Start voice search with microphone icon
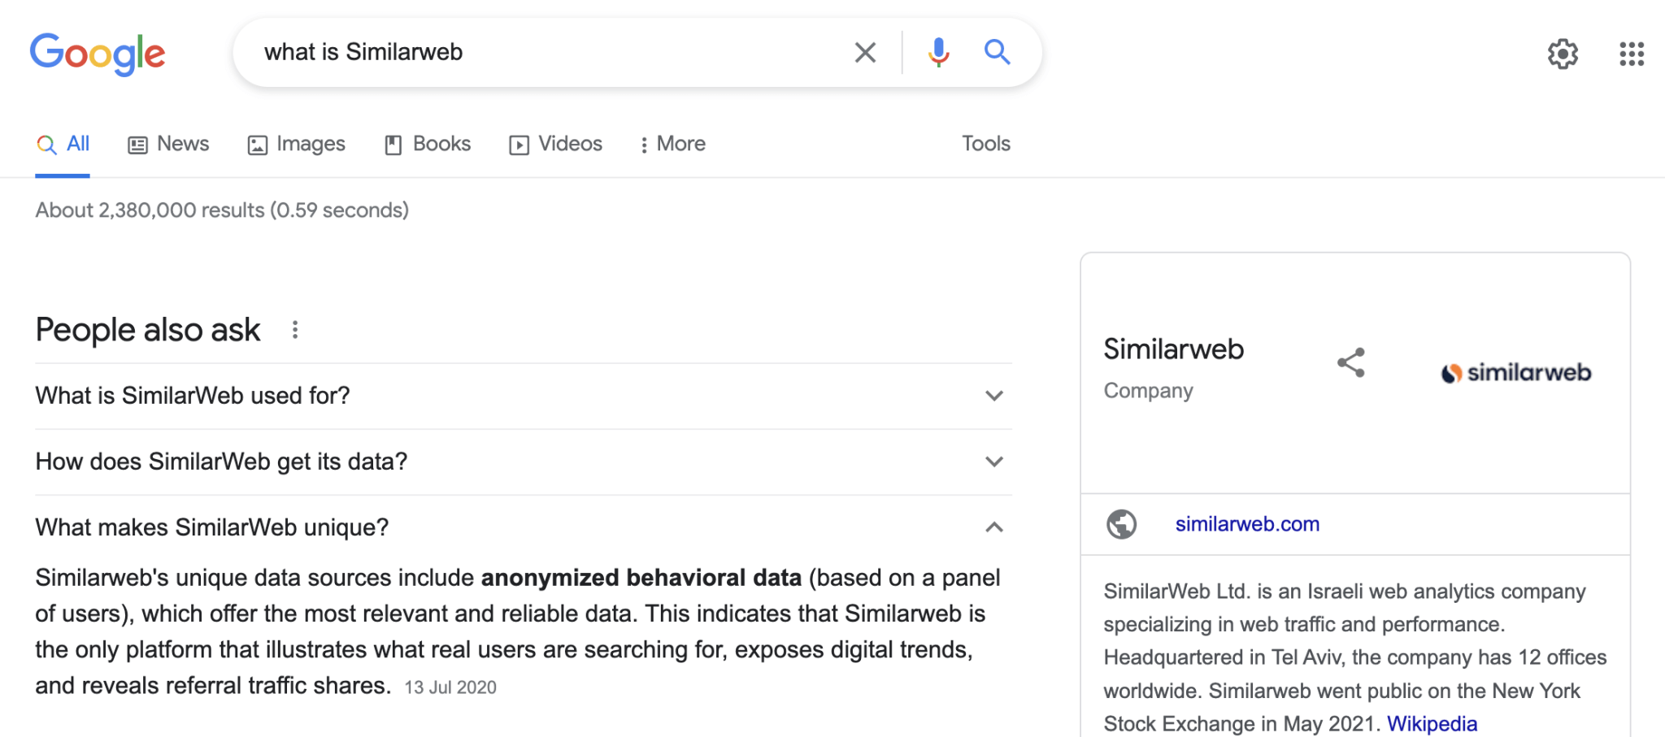 point(938,53)
